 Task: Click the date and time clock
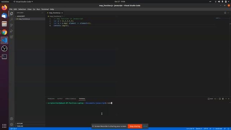[120, 1]
